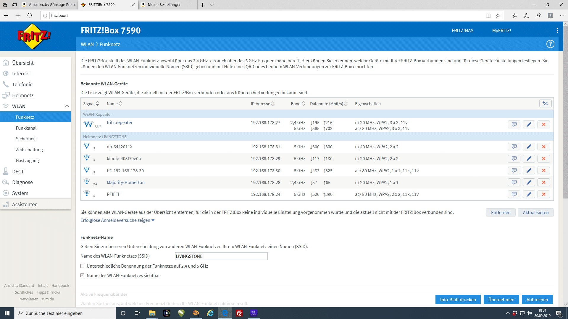Edit the PC-192-168-178-30 device
The width and height of the screenshot is (568, 319).
click(529, 170)
